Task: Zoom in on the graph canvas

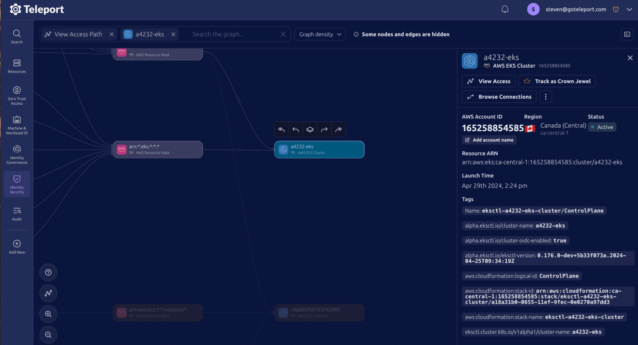Action: [x=48, y=314]
